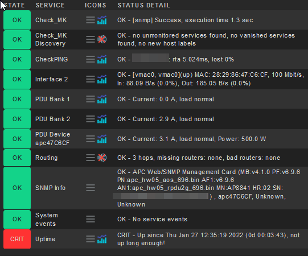Click OK state badge for CheckPING

tap(17, 59)
